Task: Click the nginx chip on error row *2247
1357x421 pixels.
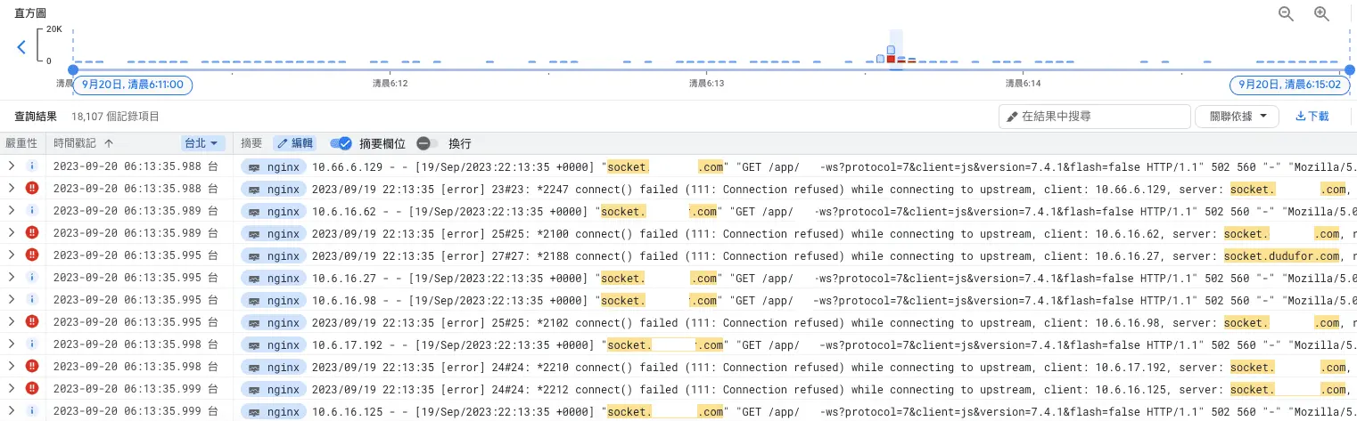Action: click(274, 189)
